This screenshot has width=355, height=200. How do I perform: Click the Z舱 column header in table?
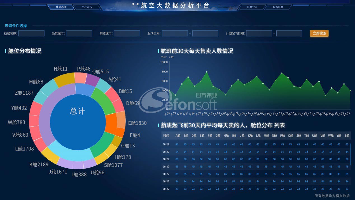pos(347,136)
